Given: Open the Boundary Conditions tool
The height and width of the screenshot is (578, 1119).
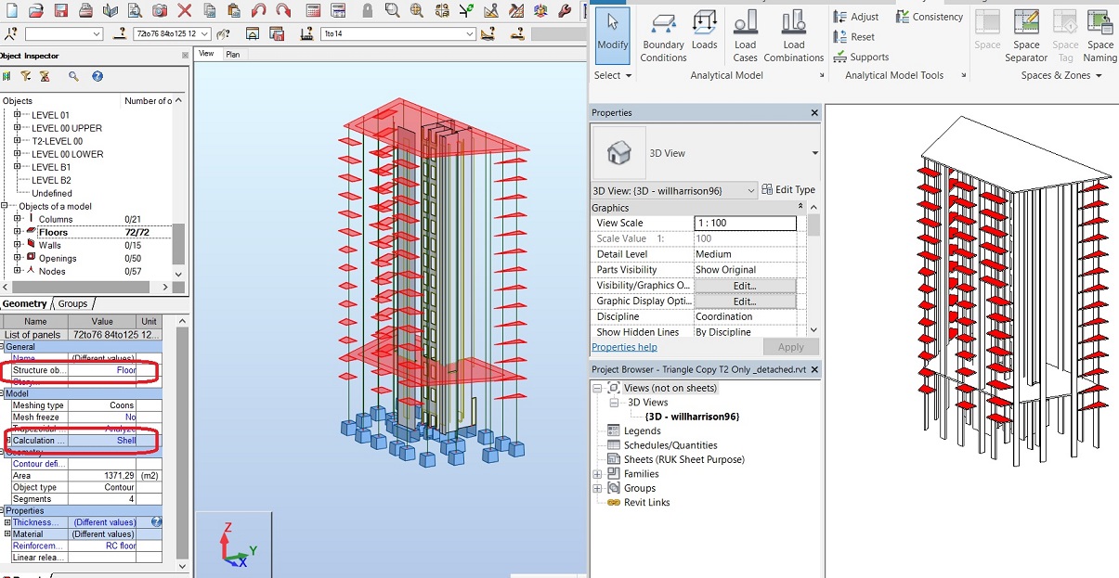Looking at the screenshot, I should [x=663, y=37].
